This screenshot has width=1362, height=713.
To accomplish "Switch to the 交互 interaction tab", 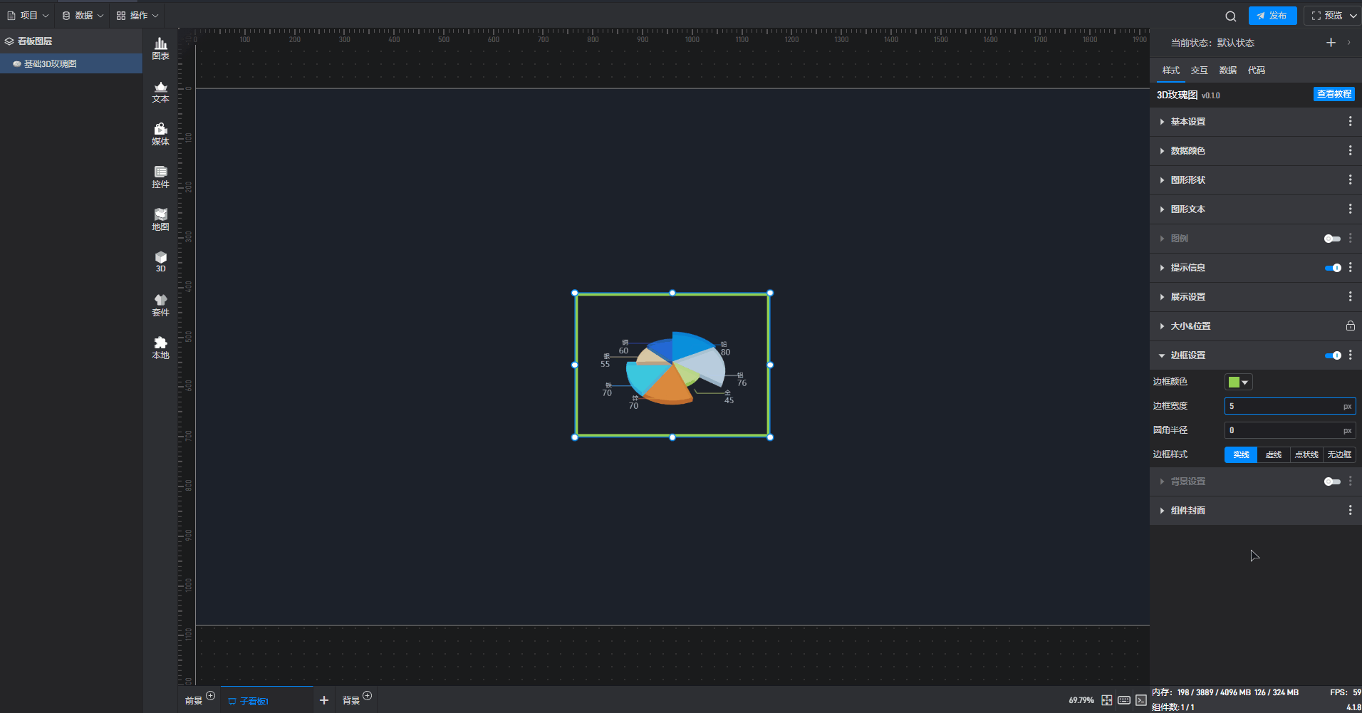I will tap(1199, 71).
